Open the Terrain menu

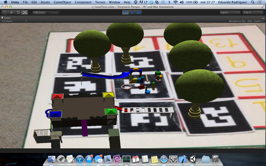click(100, 2)
